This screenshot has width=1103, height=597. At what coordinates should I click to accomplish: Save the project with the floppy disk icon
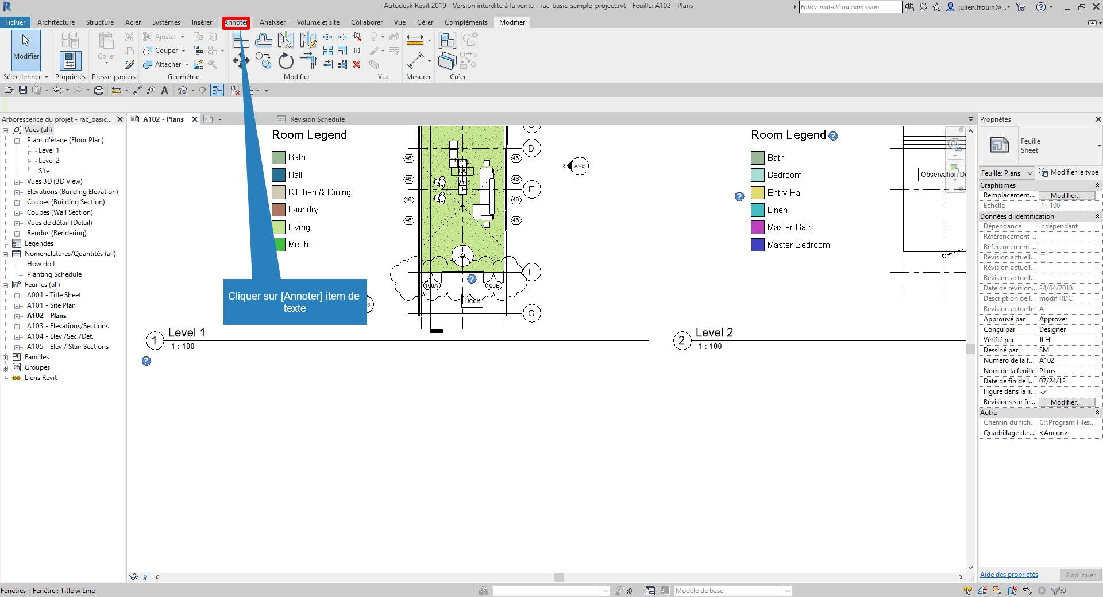(x=23, y=90)
